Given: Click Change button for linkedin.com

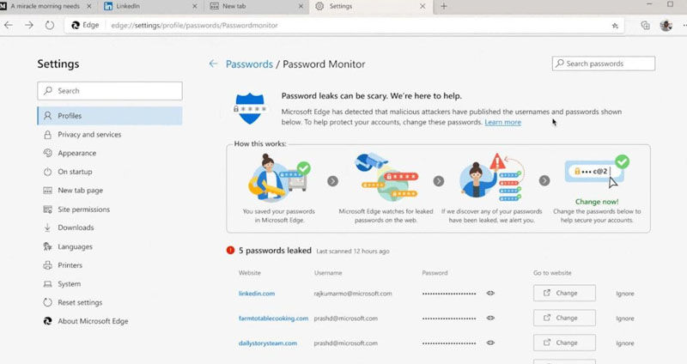Looking at the screenshot, I should click(564, 294).
